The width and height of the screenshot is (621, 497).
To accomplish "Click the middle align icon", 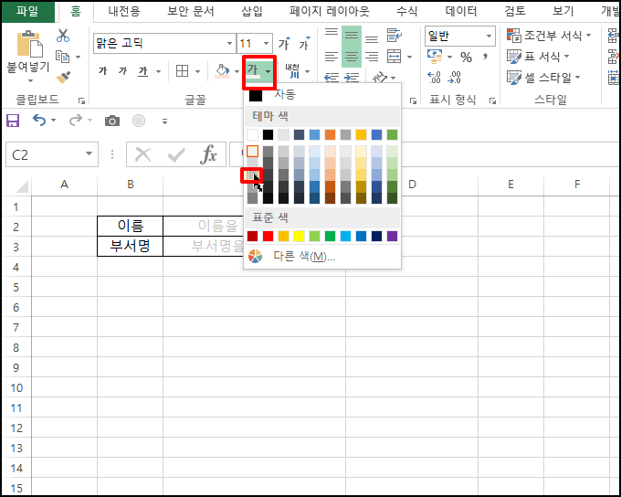I will [x=352, y=36].
